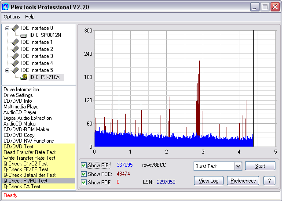Select IDE Interface 0 tree label
Image resolution: width=282 pixels, height=201 pixels.
point(37,28)
